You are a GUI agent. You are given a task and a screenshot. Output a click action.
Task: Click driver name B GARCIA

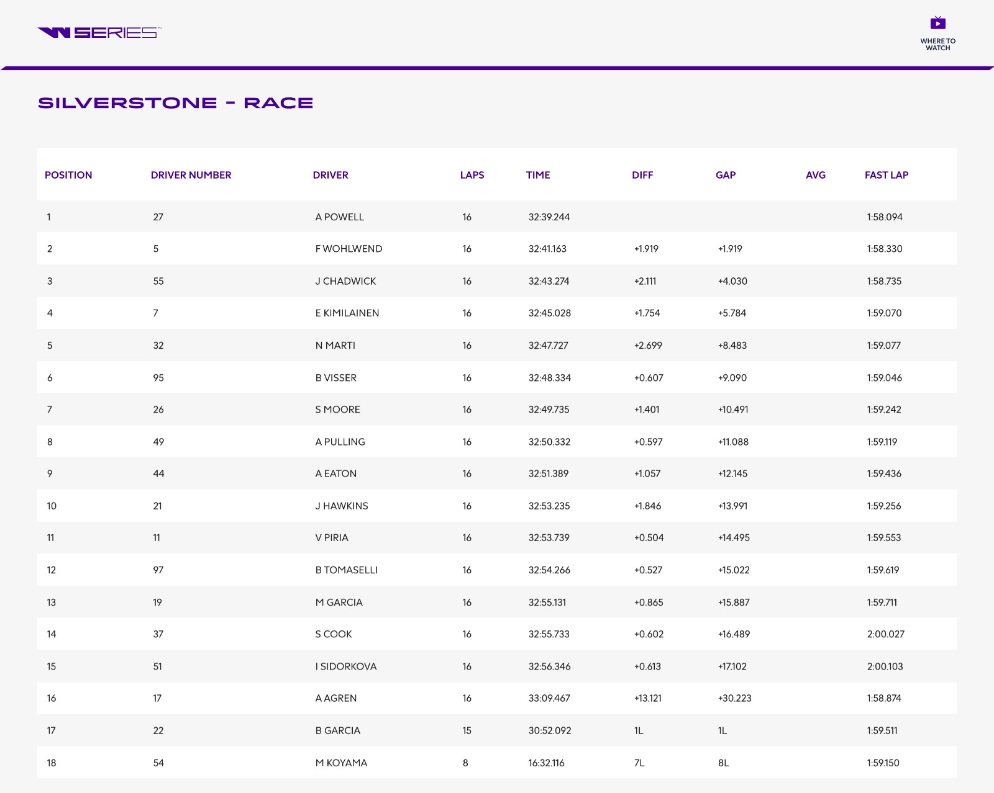point(338,730)
